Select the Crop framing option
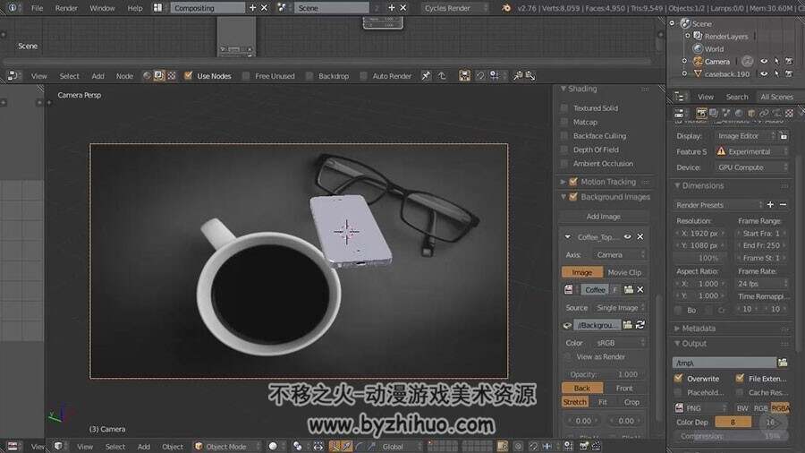This screenshot has height=453, width=805. click(x=632, y=402)
